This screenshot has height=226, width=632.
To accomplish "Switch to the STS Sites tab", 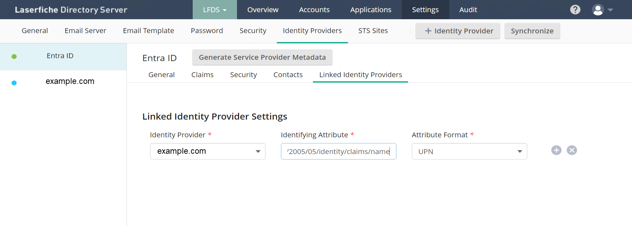I will coord(373,31).
